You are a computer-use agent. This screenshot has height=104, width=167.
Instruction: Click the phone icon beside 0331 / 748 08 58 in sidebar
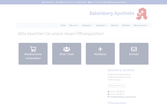(109, 92)
